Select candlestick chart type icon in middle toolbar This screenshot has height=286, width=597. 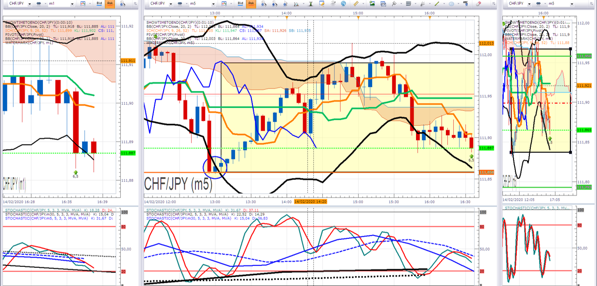coord(224,3)
